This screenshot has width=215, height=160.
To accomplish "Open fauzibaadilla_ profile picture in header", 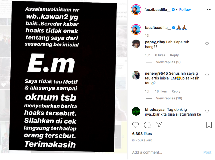I will (136, 10).
